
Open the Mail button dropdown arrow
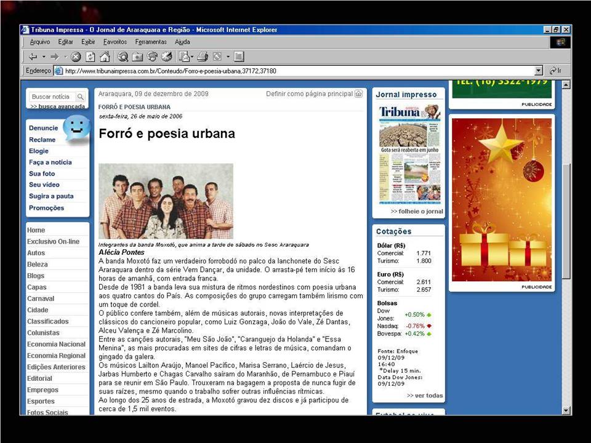click(192, 57)
